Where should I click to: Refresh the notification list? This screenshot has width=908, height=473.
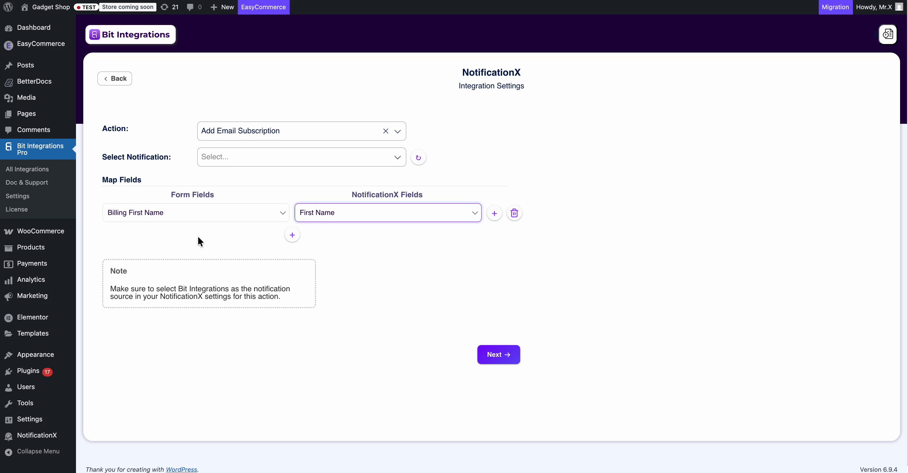418,158
